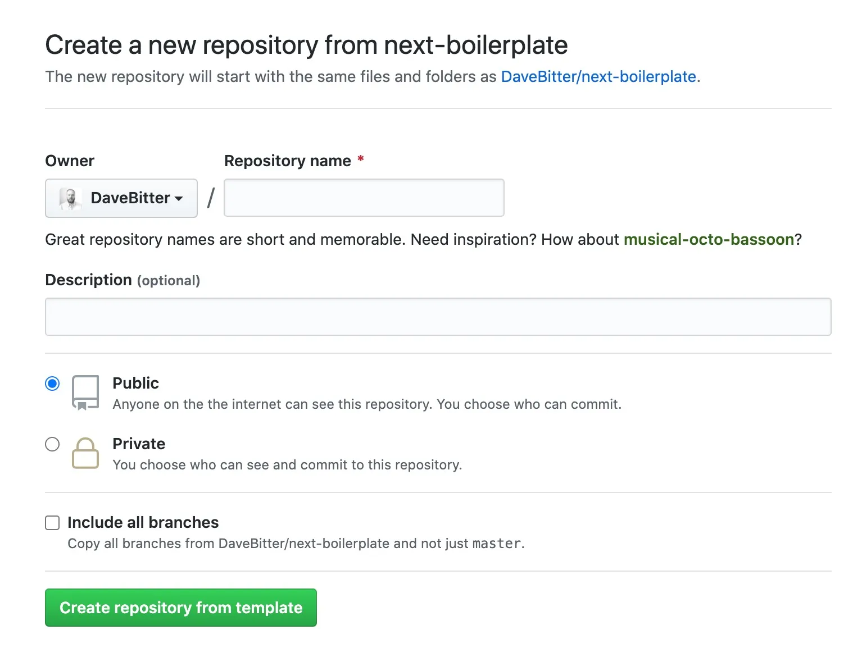Select the Public visibility radio button

click(52, 383)
